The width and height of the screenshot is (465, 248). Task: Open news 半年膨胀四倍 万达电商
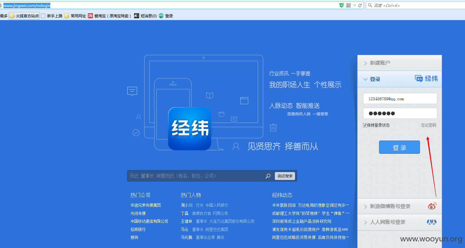[311, 205]
